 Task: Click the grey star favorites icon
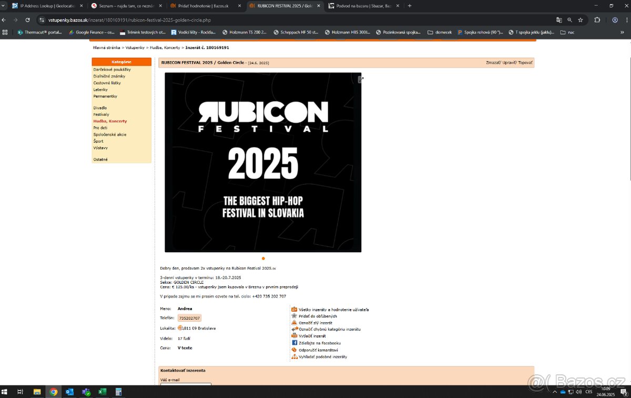(294, 316)
